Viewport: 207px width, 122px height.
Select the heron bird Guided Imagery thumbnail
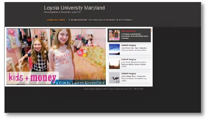point(114,78)
